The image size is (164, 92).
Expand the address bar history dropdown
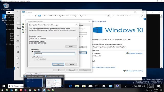click(x=106, y=16)
